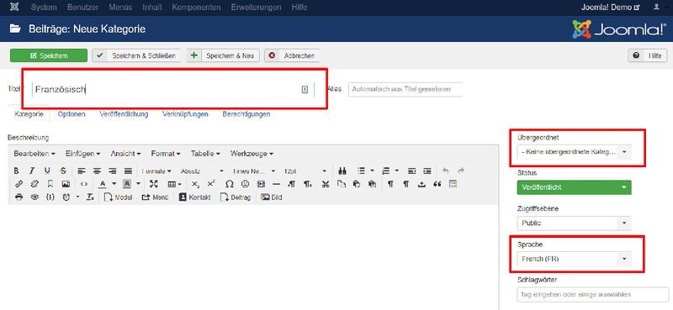
Task: Click Speichern & Neu button
Action: [223, 55]
